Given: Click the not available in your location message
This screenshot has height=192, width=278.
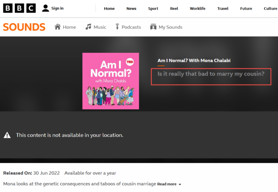Looking at the screenshot, I should pyautogui.click(x=69, y=135).
